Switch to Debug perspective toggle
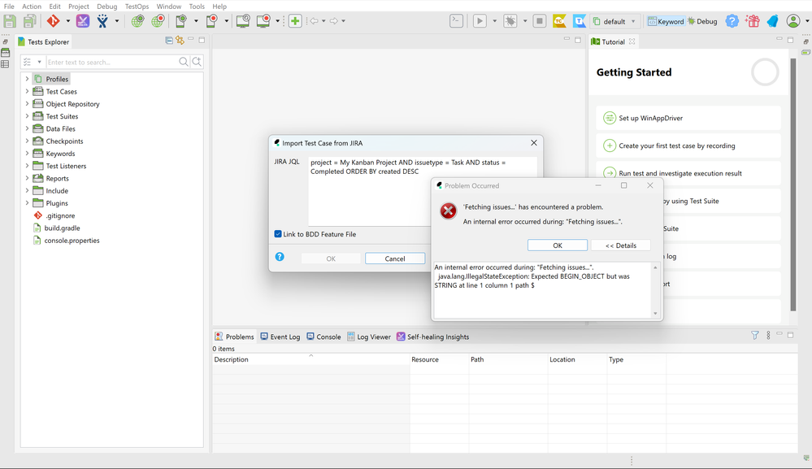The image size is (812, 469). 702,21
